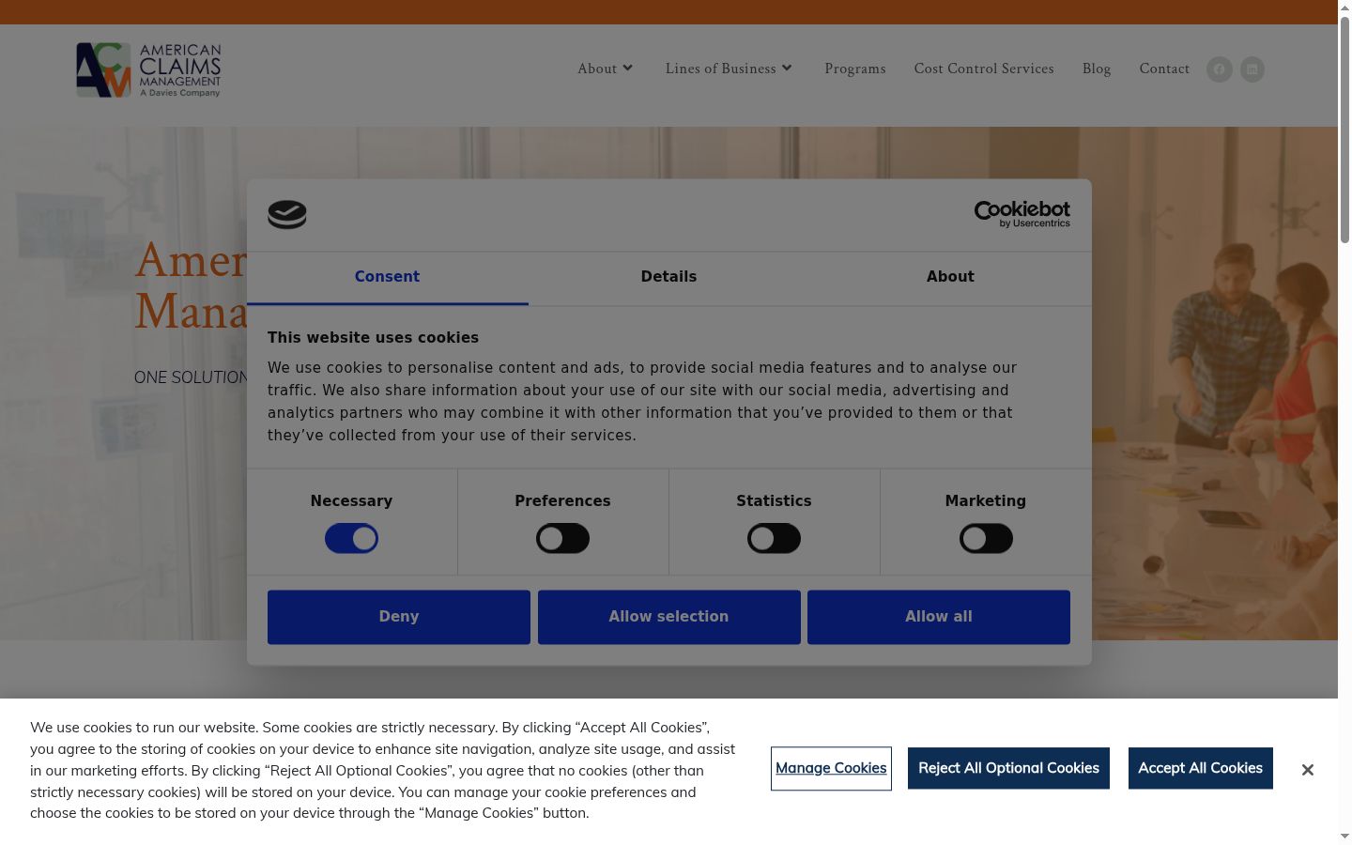This screenshot has width=1352, height=845.
Task: Click Accept All Cookies
Action: 1200,768
